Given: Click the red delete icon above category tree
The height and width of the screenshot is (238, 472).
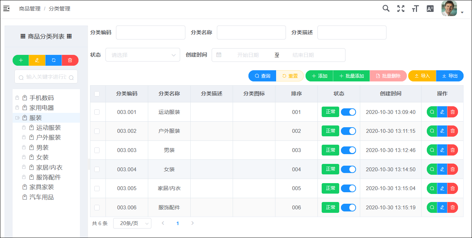Looking at the screenshot, I should tap(70, 60).
